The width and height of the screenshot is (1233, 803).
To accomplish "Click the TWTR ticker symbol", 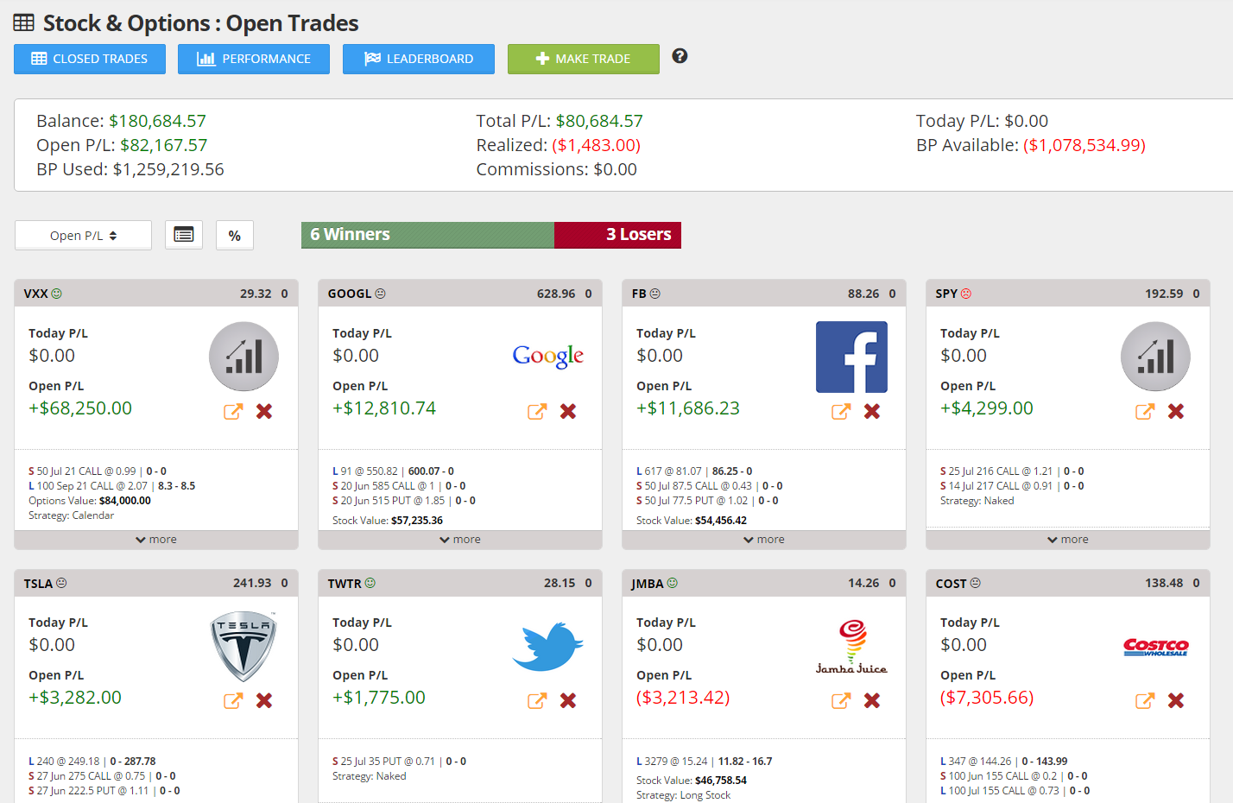I will (x=345, y=584).
